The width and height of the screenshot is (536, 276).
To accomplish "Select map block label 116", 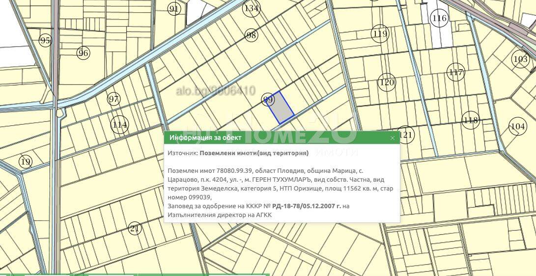I will [439, 18].
